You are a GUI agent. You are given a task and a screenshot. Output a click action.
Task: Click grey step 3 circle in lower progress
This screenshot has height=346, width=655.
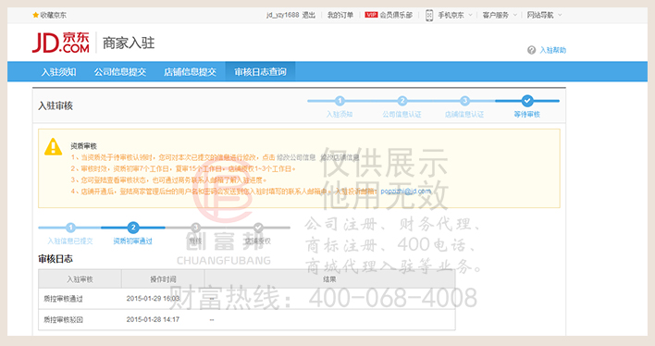point(195,228)
